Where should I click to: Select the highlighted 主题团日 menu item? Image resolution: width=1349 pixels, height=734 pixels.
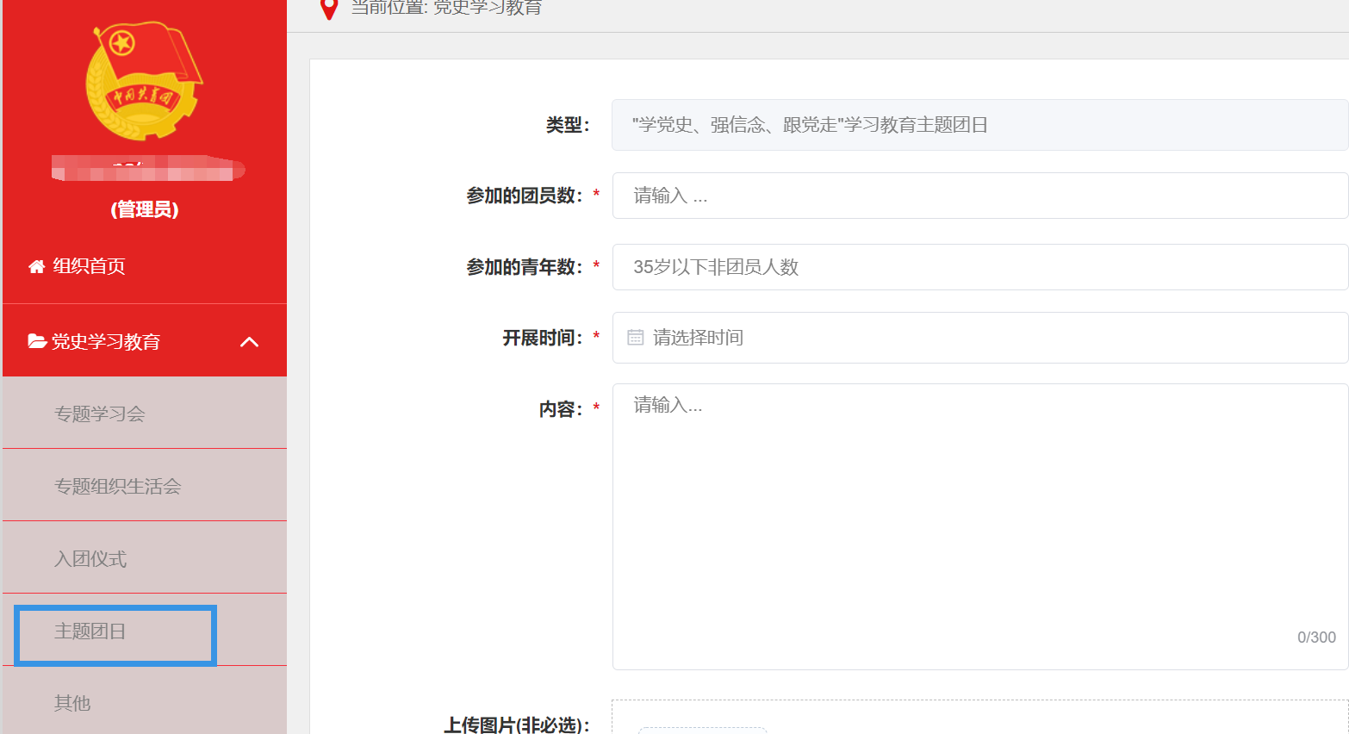pyautogui.click(x=90, y=631)
